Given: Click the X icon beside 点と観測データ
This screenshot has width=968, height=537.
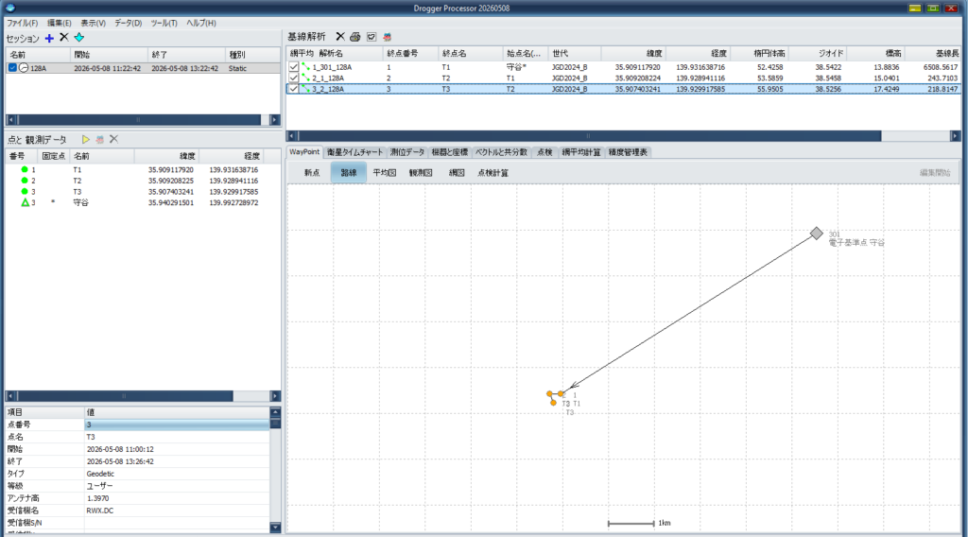Looking at the screenshot, I should pos(113,140).
